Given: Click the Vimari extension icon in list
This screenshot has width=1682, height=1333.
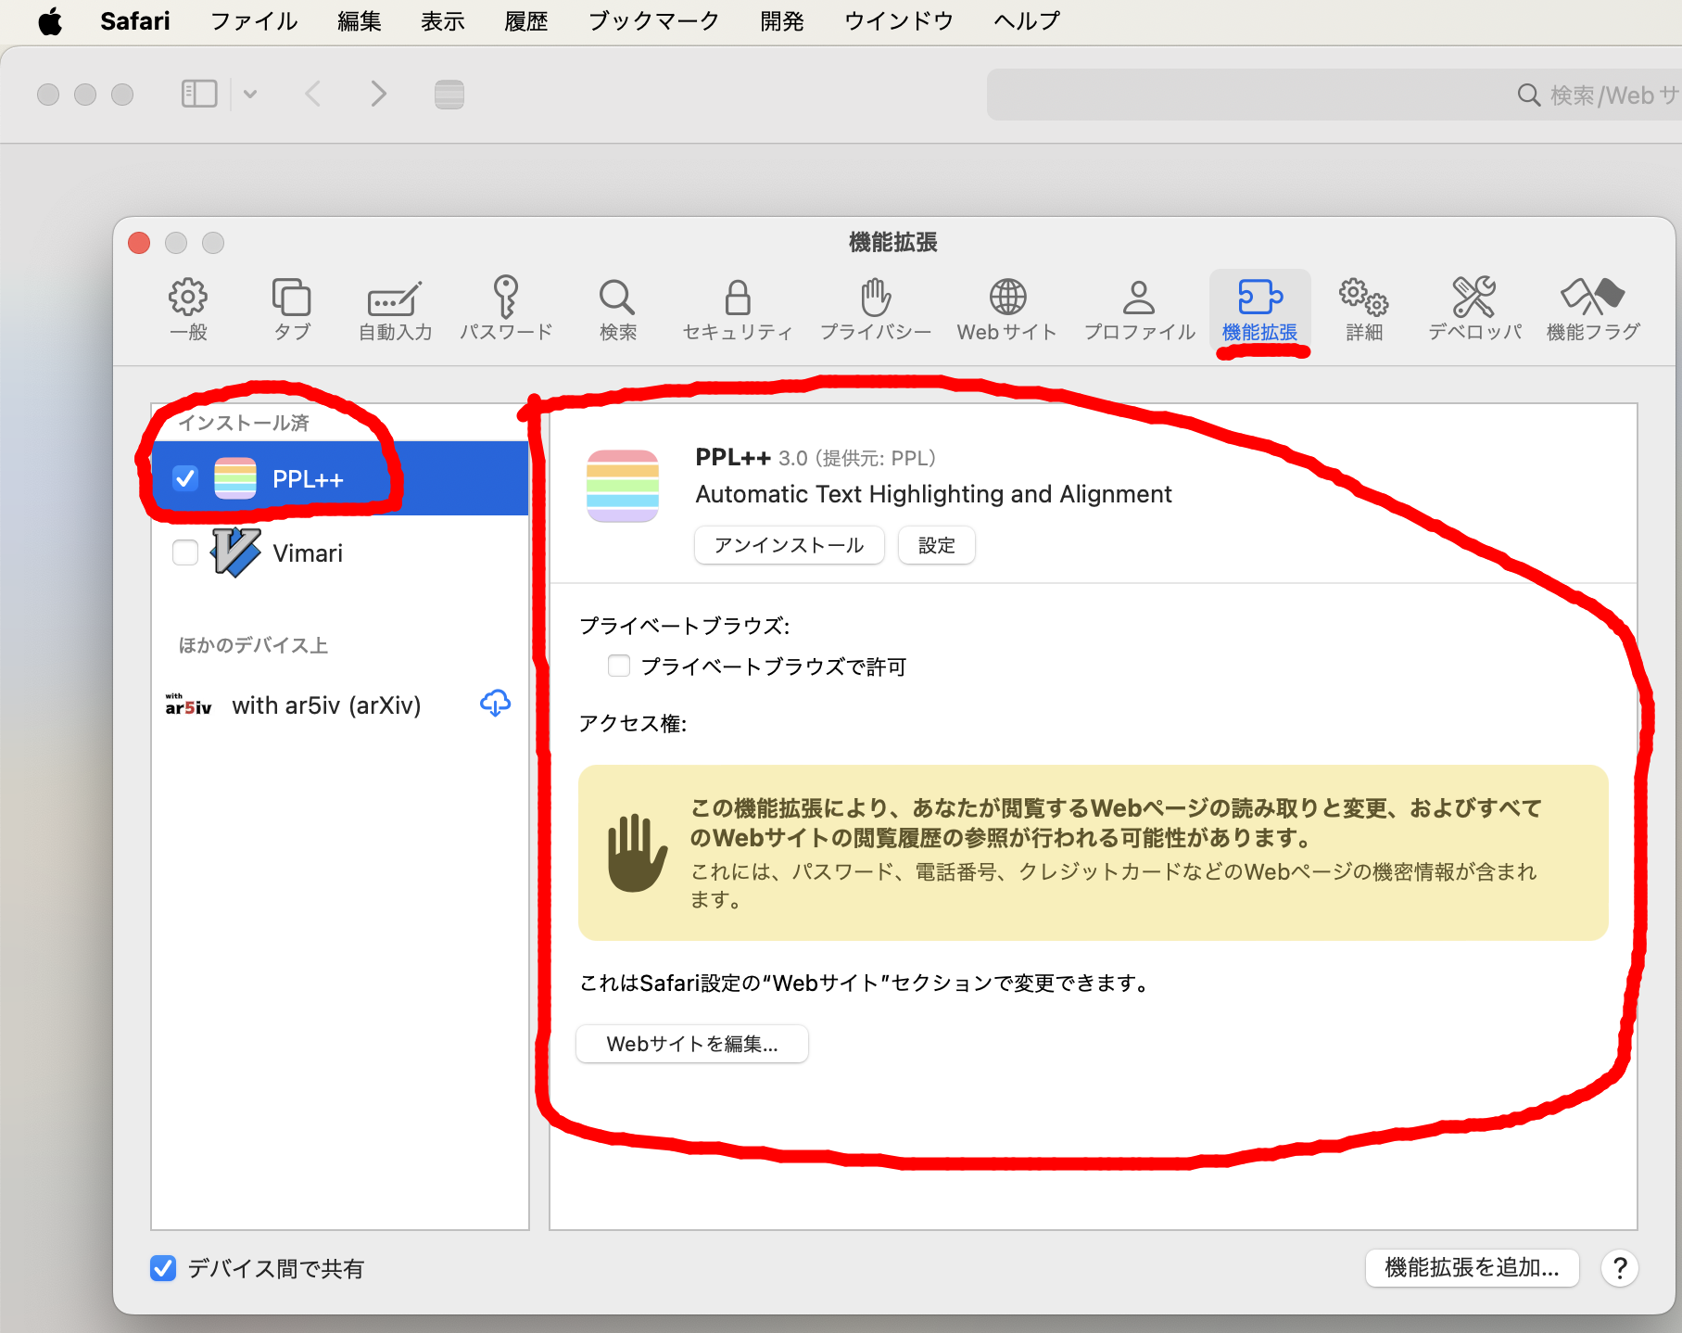Looking at the screenshot, I should (x=235, y=552).
